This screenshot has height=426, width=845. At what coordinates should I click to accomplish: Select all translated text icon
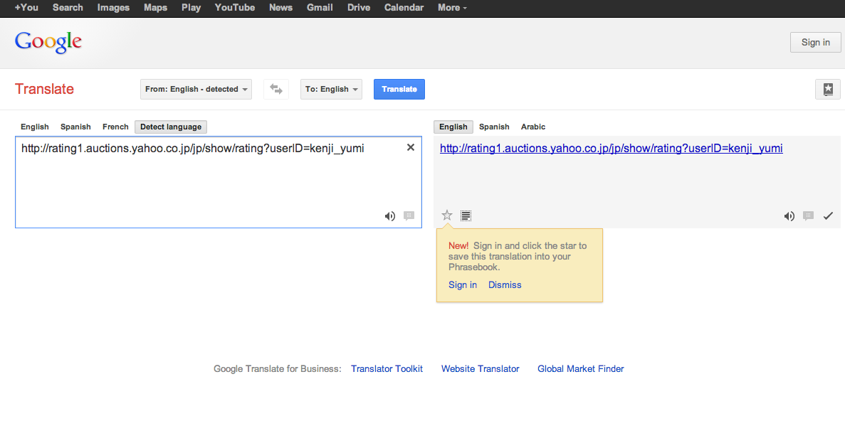pos(466,215)
